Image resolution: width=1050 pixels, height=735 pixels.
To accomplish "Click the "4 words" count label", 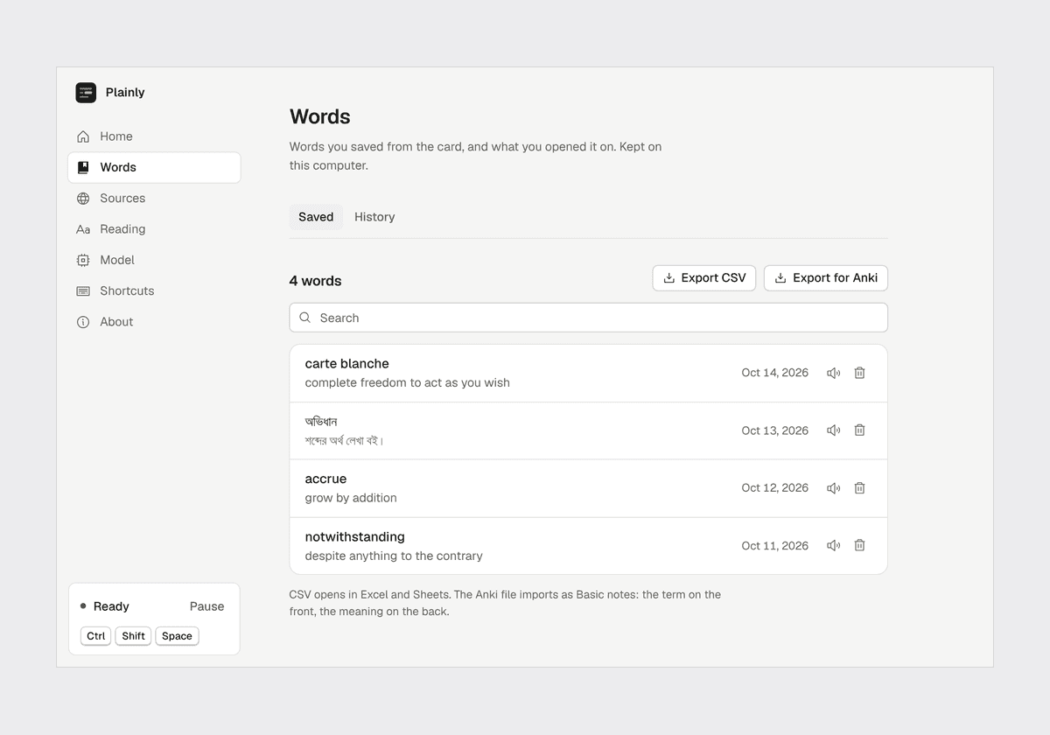I will [316, 281].
